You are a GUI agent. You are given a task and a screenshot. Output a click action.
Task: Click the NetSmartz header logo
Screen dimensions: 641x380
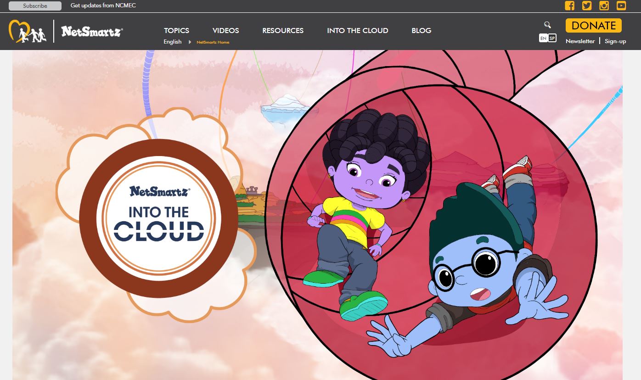click(92, 31)
